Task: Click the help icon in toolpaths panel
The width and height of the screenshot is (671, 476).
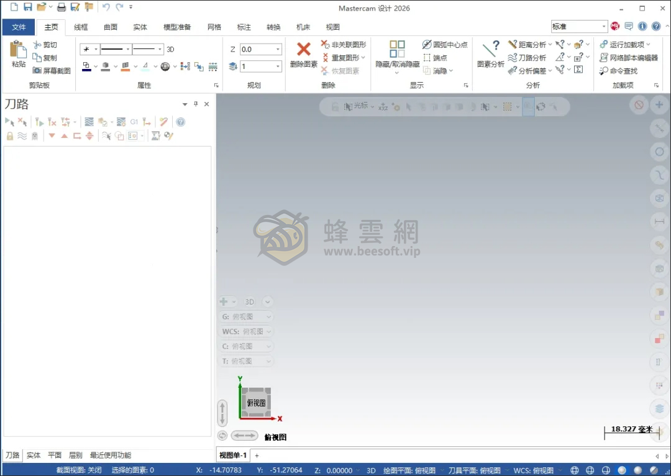Action: tap(181, 122)
